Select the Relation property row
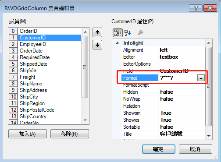This screenshot has width=221, height=162. coord(163,106)
